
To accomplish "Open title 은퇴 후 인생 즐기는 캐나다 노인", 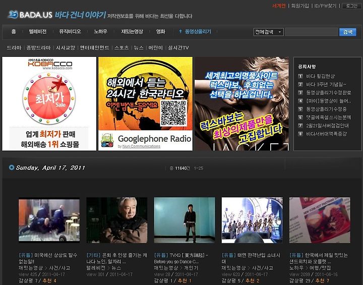I will point(116,258).
